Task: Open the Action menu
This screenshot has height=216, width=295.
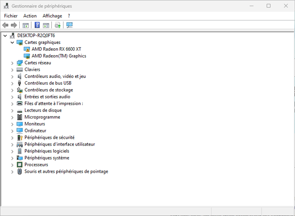Action: [30, 16]
